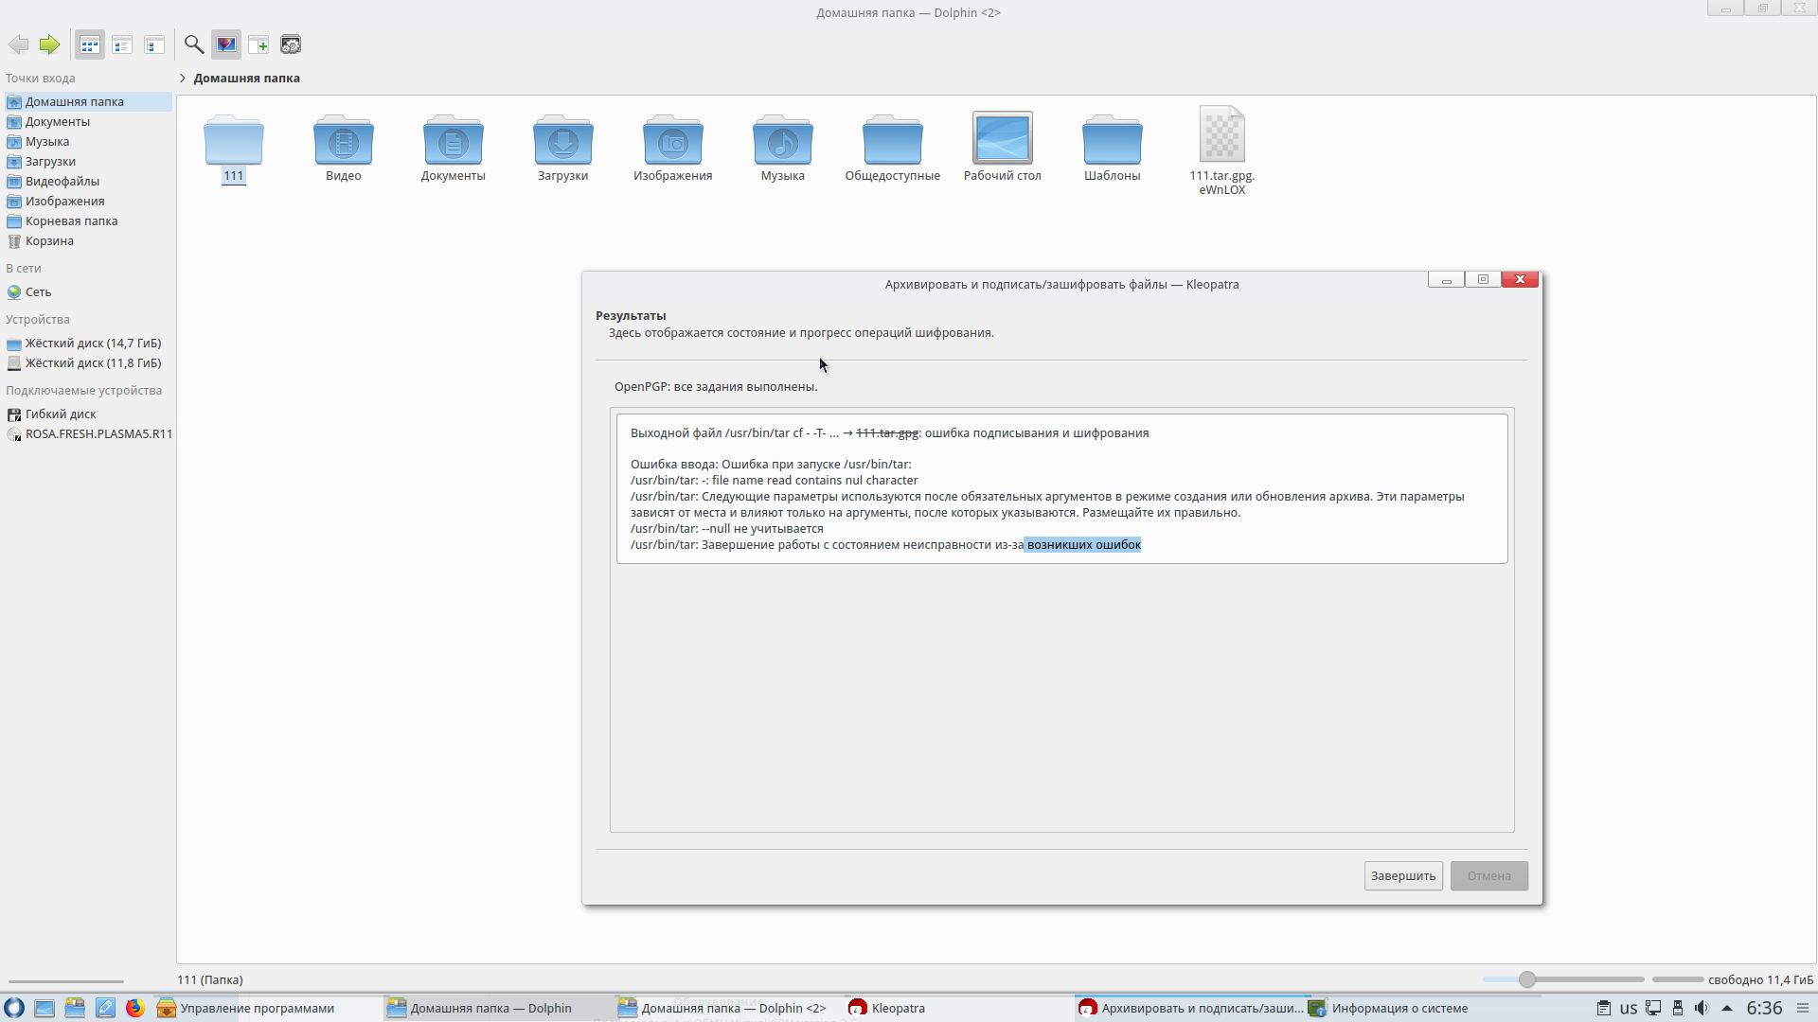Expand hidden system tray icons arrow
Image resolution: width=1818 pixels, height=1022 pixels.
click(1727, 1008)
